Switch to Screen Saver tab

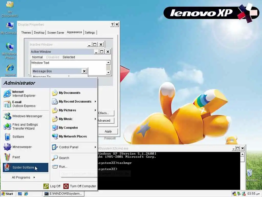pyautogui.click(x=56, y=33)
